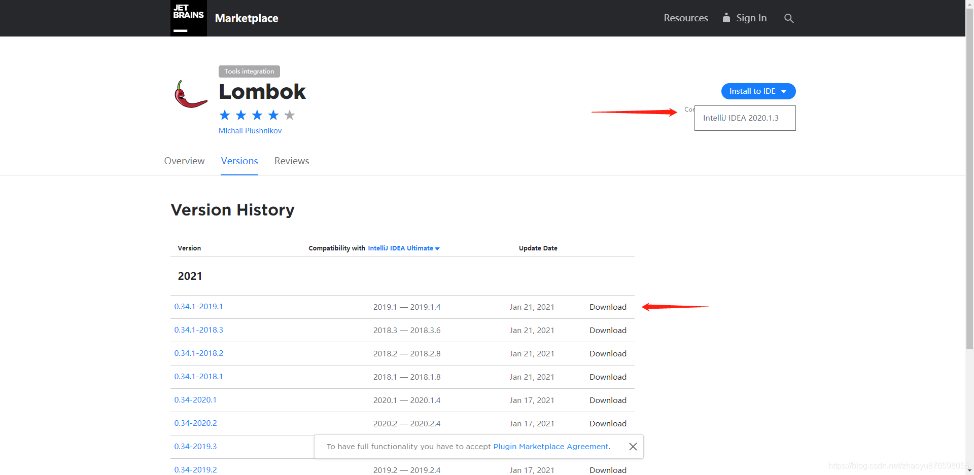
Task: Download version 0.34-2019.2
Action: [608, 470]
